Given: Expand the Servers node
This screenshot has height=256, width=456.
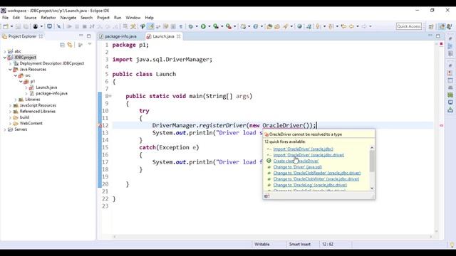Looking at the screenshot, I should click(x=5, y=129).
